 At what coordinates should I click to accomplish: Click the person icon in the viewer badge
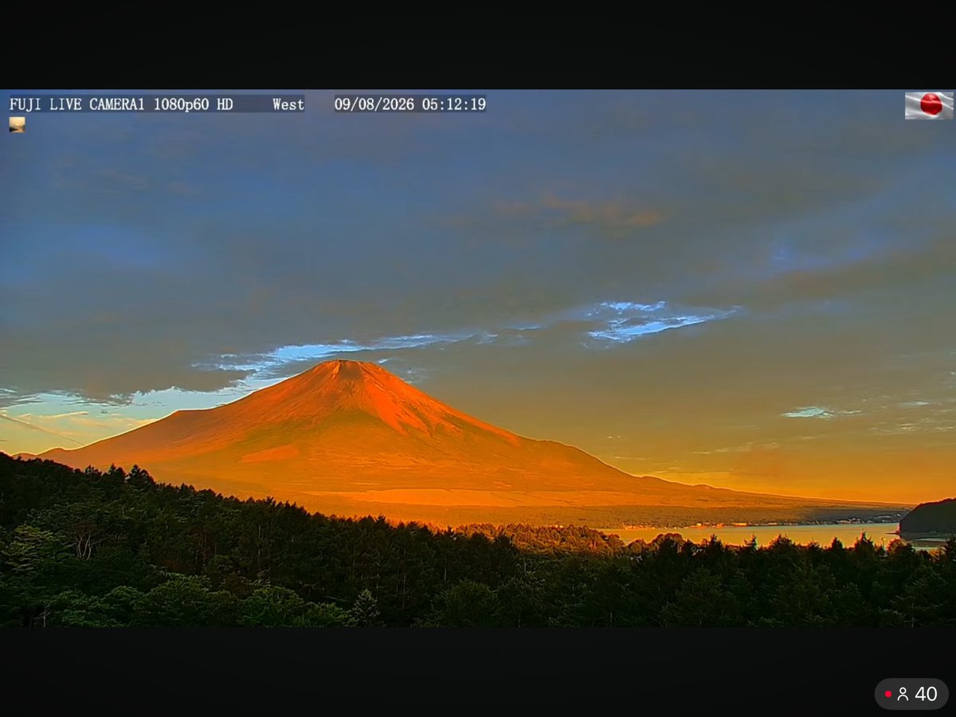903,694
